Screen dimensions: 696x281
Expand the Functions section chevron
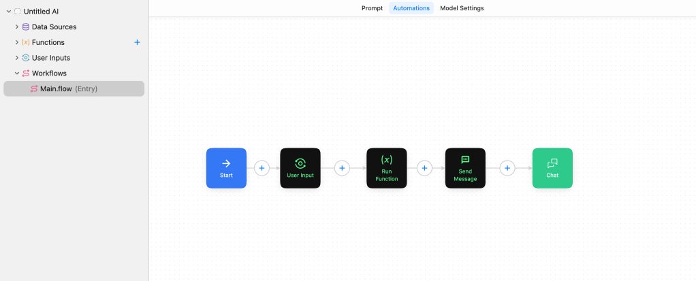(17, 42)
